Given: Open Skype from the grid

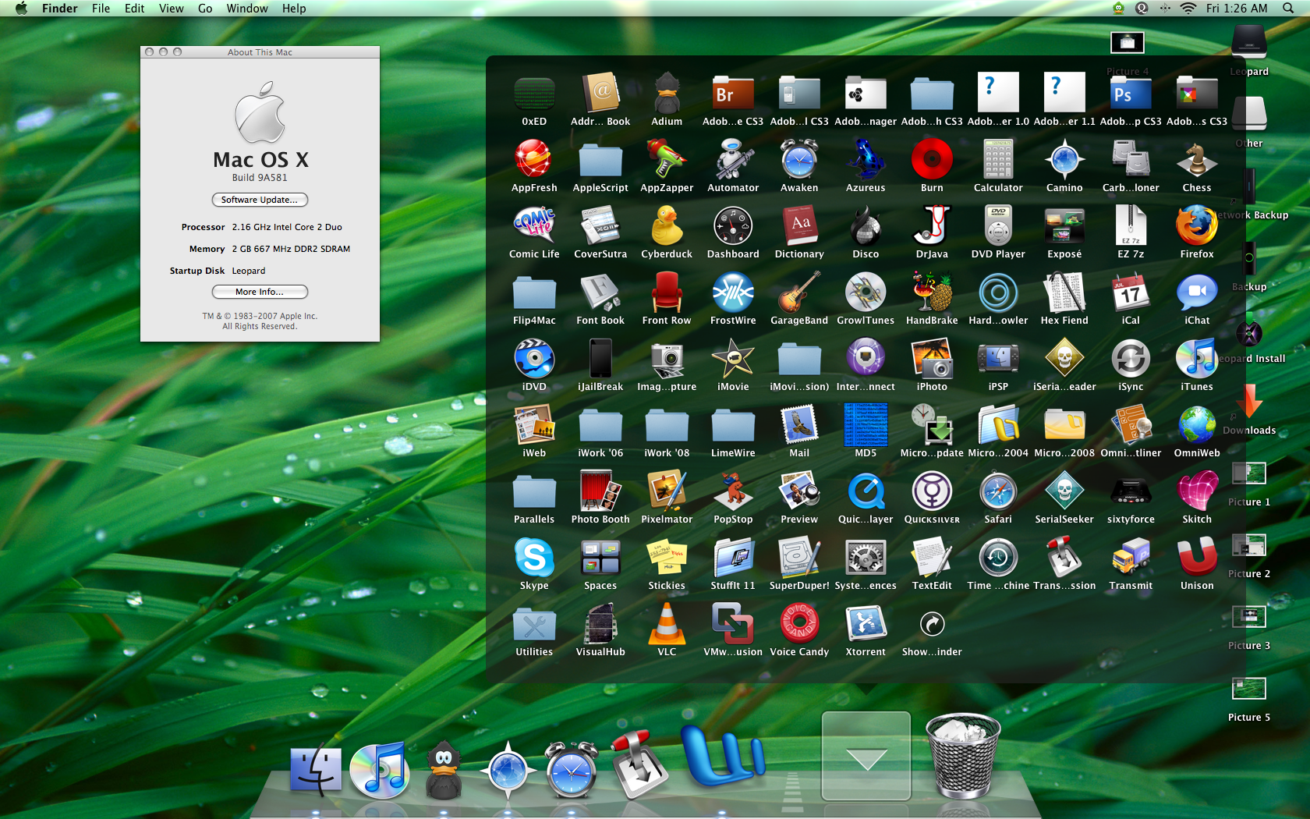Looking at the screenshot, I should [x=534, y=558].
